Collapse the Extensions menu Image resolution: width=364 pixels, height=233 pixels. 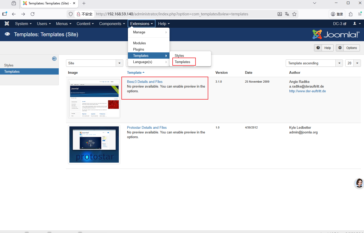(x=141, y=24)
